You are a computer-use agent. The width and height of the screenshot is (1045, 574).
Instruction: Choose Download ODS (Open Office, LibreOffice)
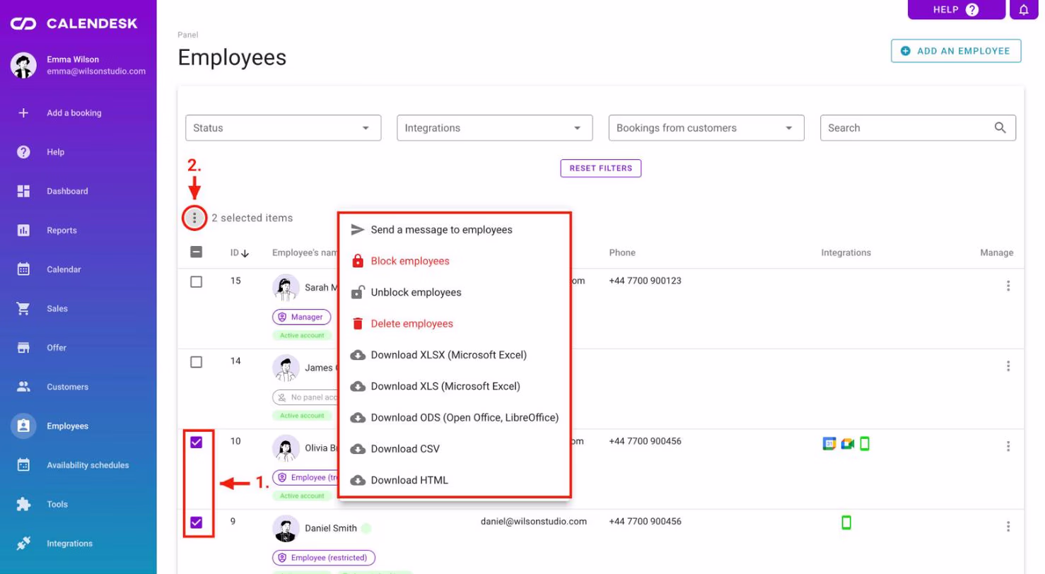(x=455, y=418)
